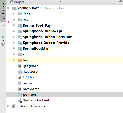Click the .gitignore file icon
This screenshot has width=123, height=113.
tap(20, 66)
